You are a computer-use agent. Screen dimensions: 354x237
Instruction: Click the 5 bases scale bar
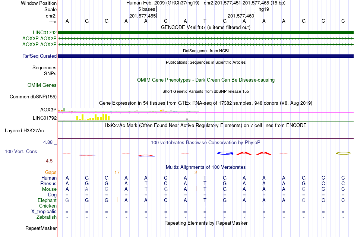206,9
